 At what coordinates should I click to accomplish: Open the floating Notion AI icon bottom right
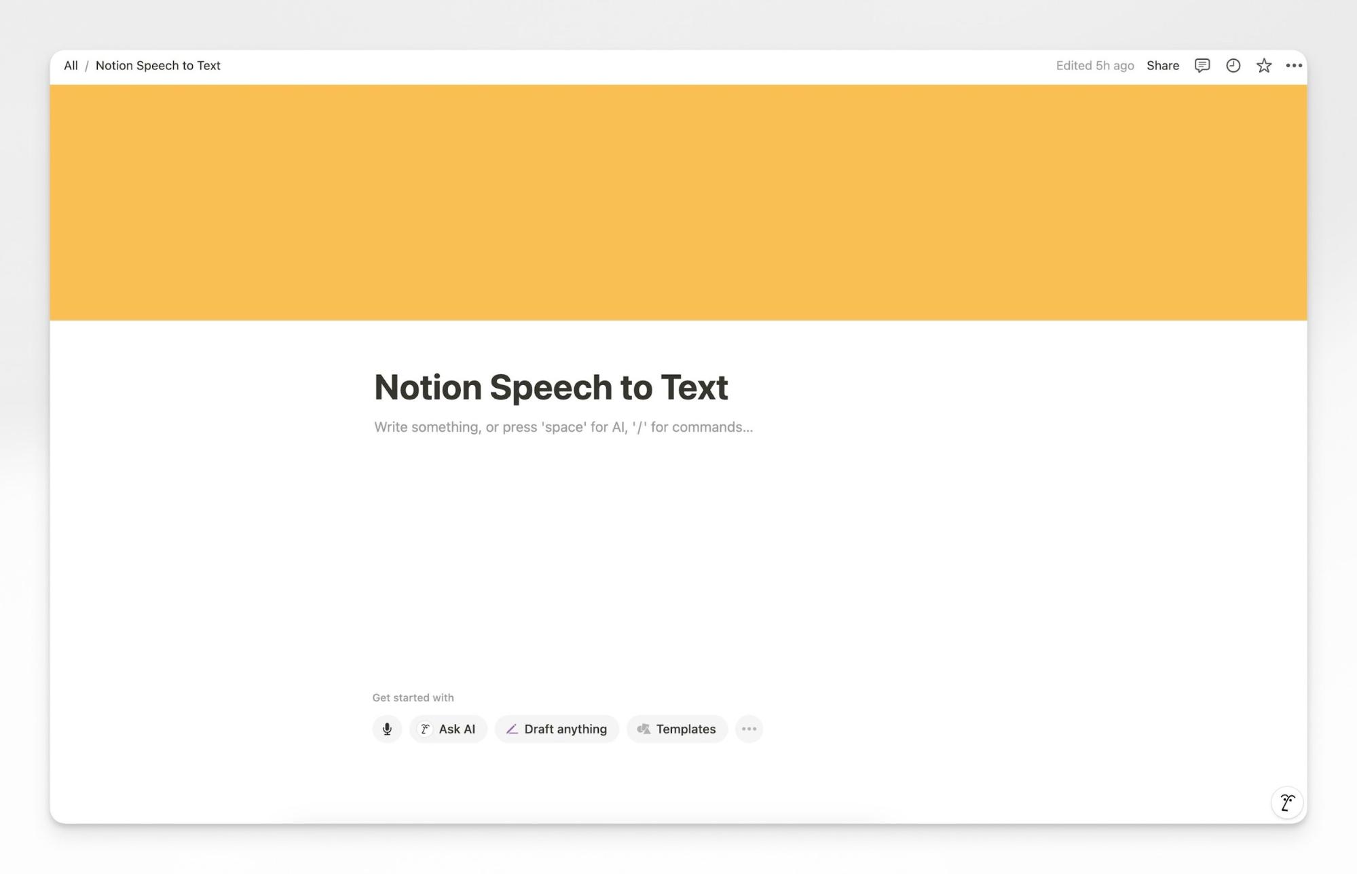(1286, 802)
